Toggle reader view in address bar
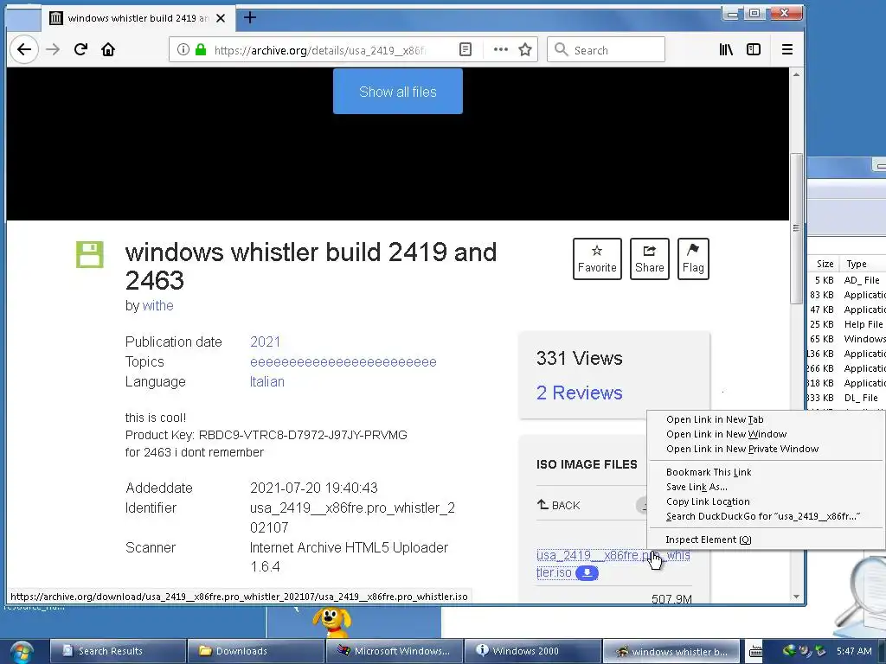The width and height of the screenshot is (886, 664). pyautogui.click(x=465, y=49)
